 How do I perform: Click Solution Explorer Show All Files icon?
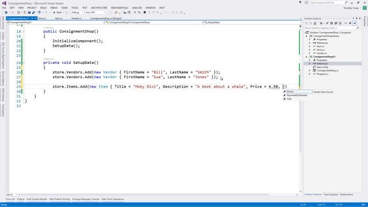tap(340, 23)
